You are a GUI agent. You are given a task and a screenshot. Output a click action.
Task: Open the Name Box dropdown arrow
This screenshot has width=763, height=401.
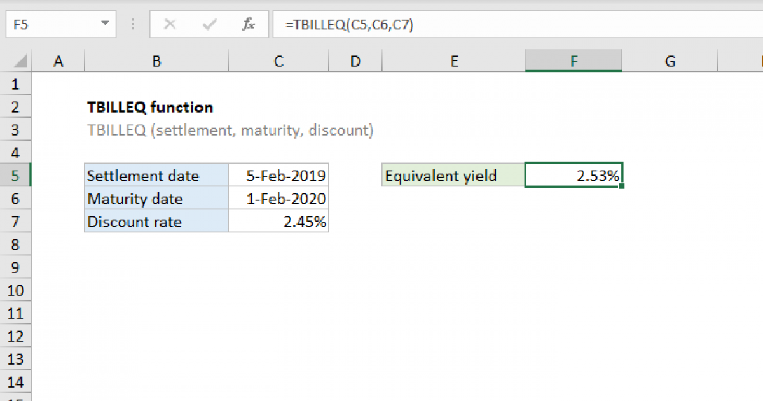[x=105, y=24]
